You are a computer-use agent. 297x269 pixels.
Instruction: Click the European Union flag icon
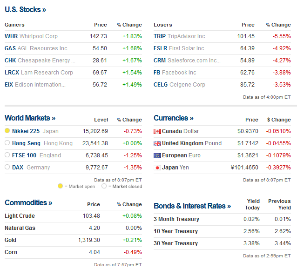click(157, 155)
